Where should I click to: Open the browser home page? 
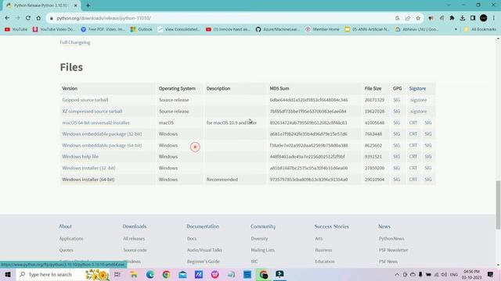38,18
